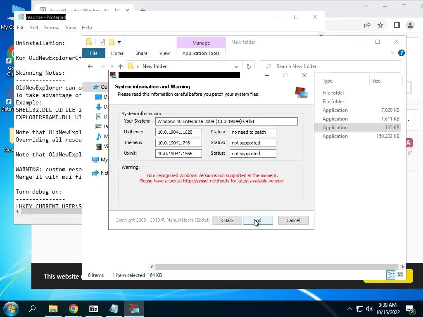Open the notification center icon
This screenshot has width=423, height=317.
point(410,309)
